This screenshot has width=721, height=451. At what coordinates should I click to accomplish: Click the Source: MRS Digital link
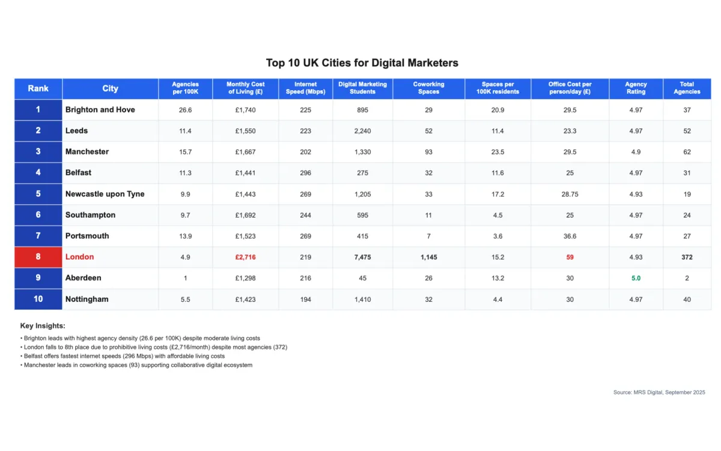click(x=659, y=391)
